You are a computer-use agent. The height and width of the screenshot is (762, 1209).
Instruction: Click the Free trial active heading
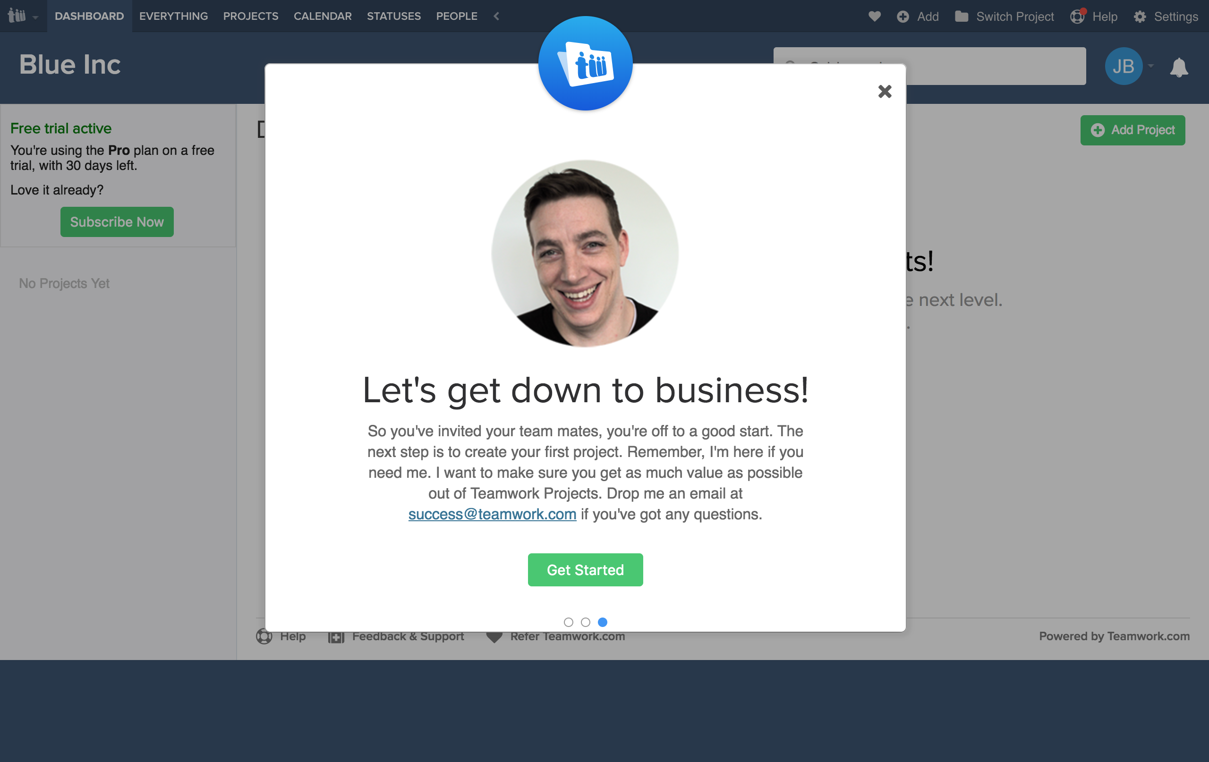(x=61, y=128)
